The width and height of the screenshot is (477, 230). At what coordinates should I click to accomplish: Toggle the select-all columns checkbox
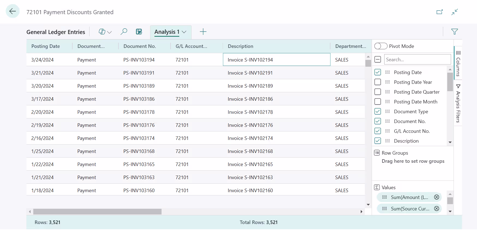[378, 59]
